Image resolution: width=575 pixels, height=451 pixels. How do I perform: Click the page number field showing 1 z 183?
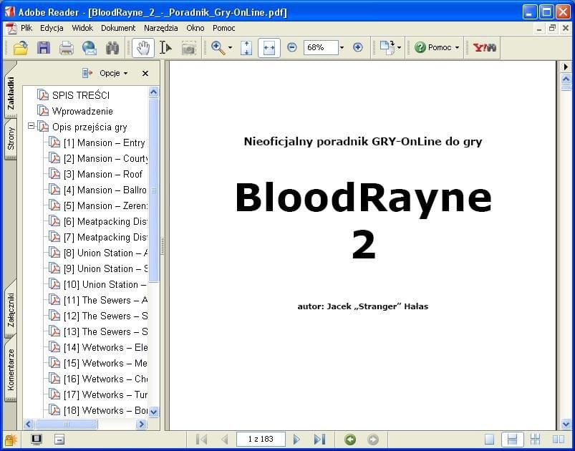tap(261, 439)
